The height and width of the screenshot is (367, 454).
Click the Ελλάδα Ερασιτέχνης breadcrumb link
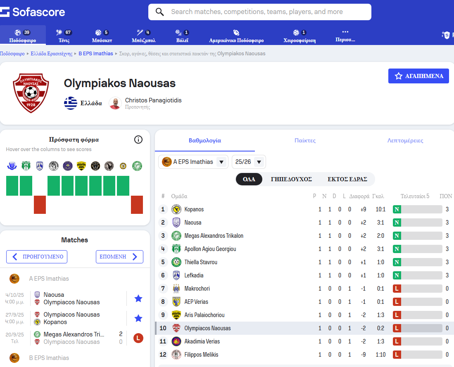pos(52,54)
